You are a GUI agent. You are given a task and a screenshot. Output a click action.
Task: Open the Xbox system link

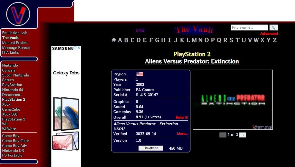[x=6, y=104]
